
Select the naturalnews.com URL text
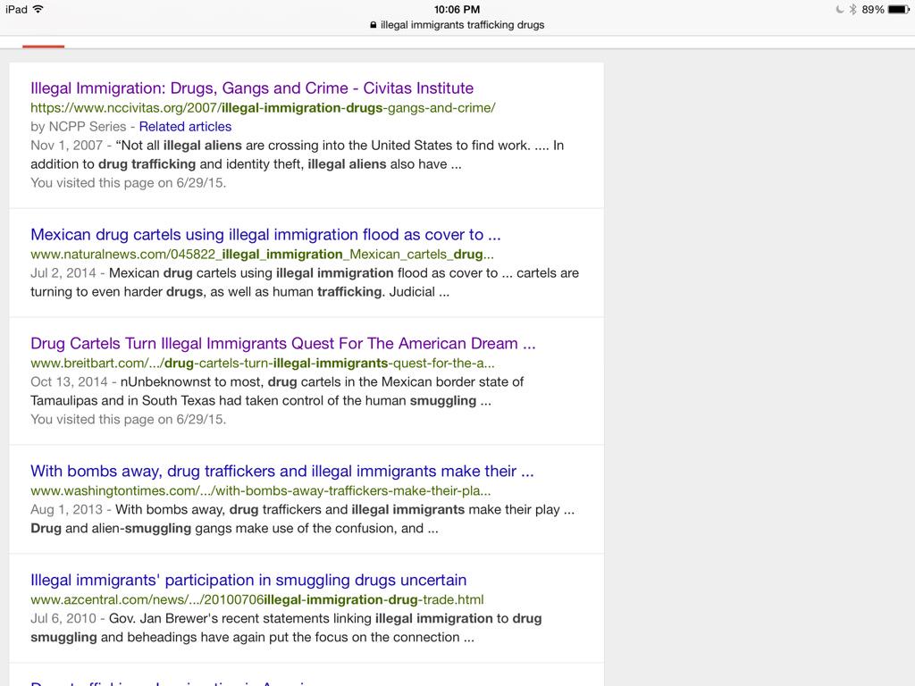pyautogui.click(x=262, y=255)
